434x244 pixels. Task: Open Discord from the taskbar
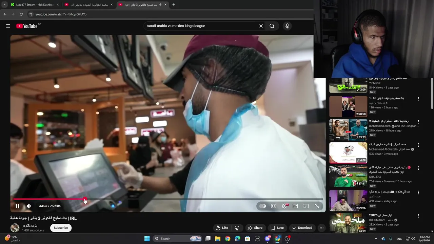click(x=268, y=239)
